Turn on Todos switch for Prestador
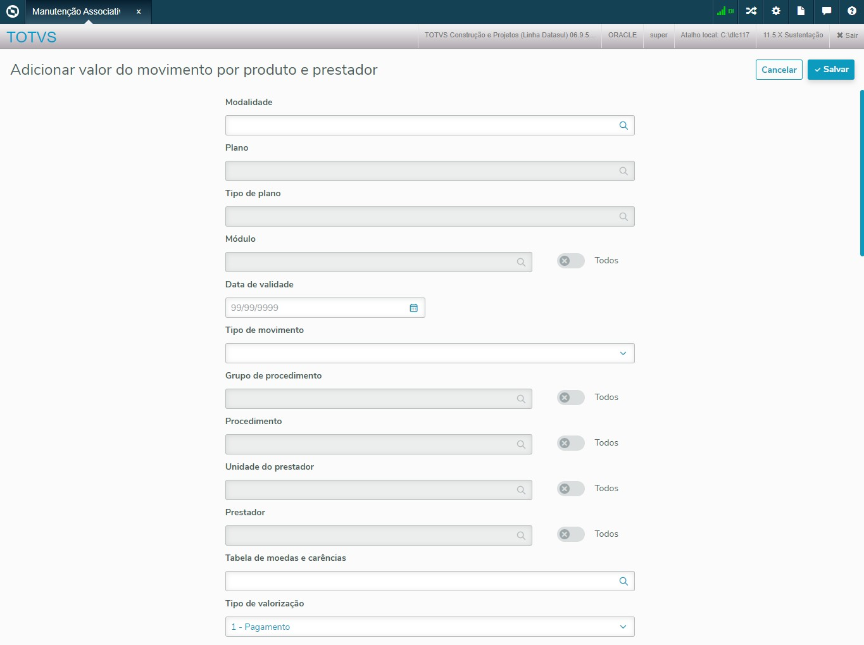The width and height of the screenshot is (864, 645). point(570,534)
